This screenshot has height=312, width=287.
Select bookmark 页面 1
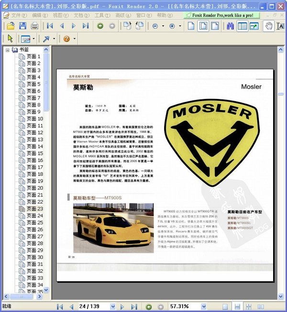tap(33, 56)
